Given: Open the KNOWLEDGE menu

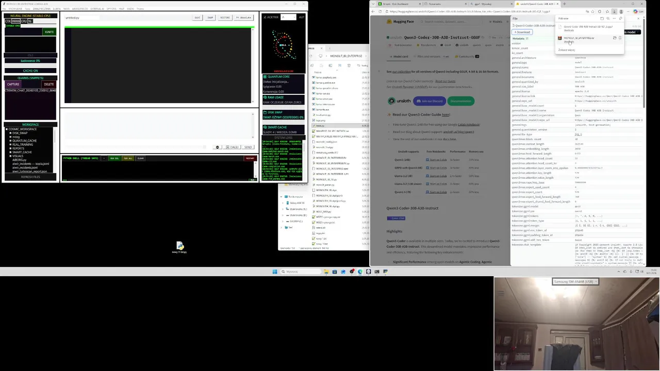Looking at the screenshot, I should point(15,9).
